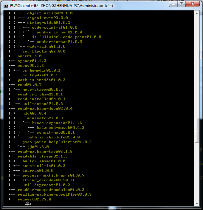Click the line path-is-inside@1.0.2
Screen dimensions: 203x210
pyautogui.click(x=41, y=80)
